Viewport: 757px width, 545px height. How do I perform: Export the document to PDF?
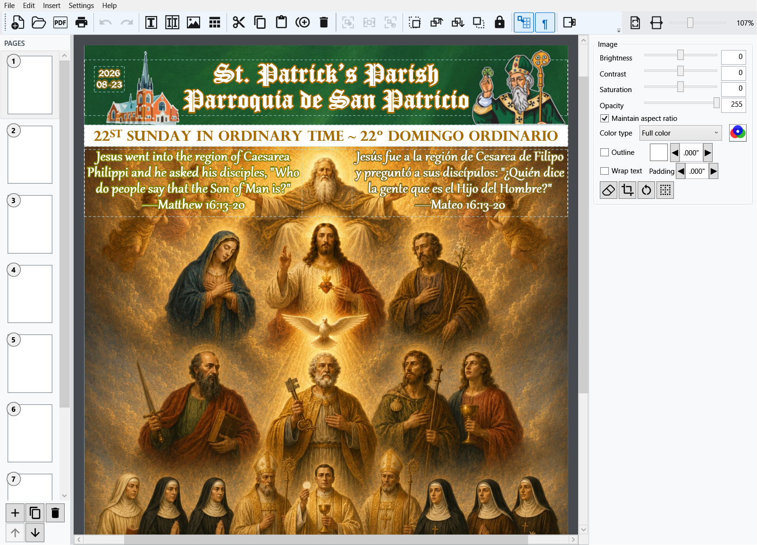click(x=60, y=22)
